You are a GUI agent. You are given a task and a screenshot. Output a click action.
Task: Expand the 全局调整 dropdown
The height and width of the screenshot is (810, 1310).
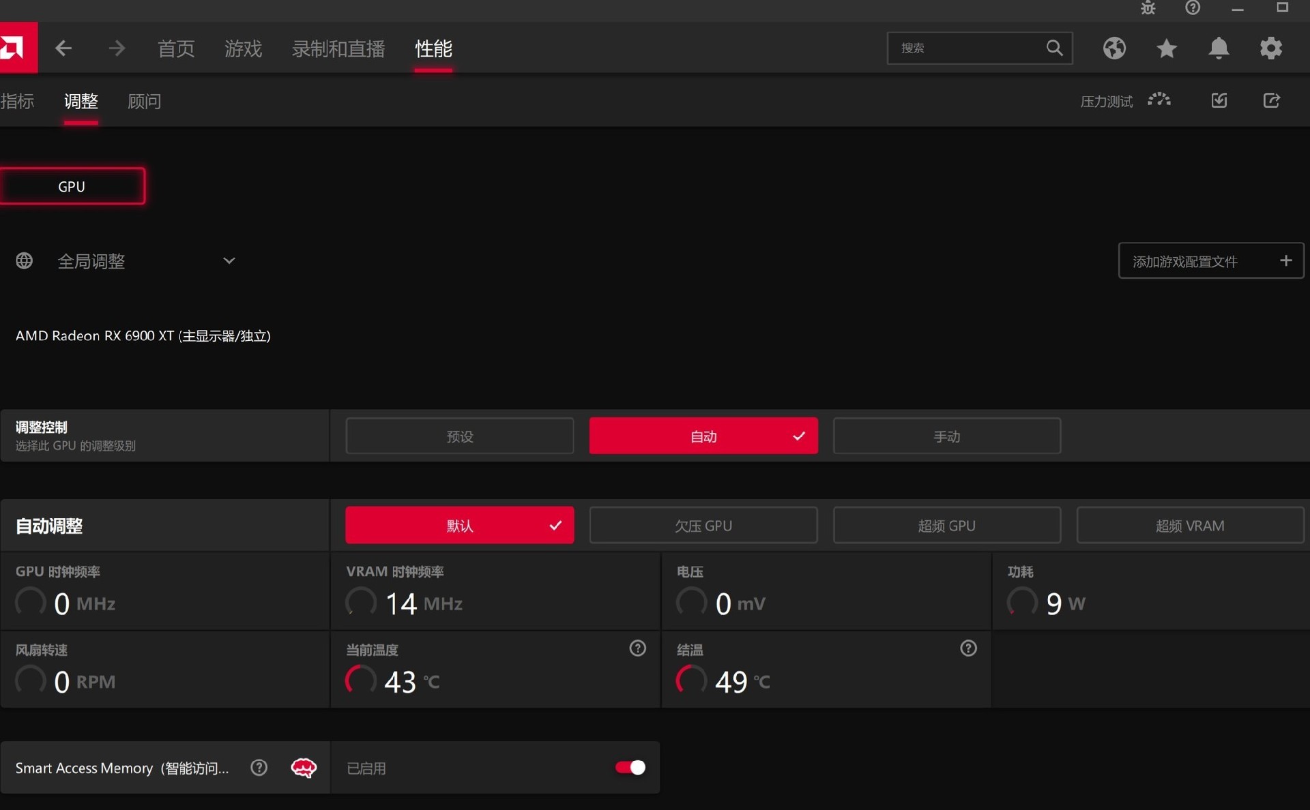(x=229, y=260)
